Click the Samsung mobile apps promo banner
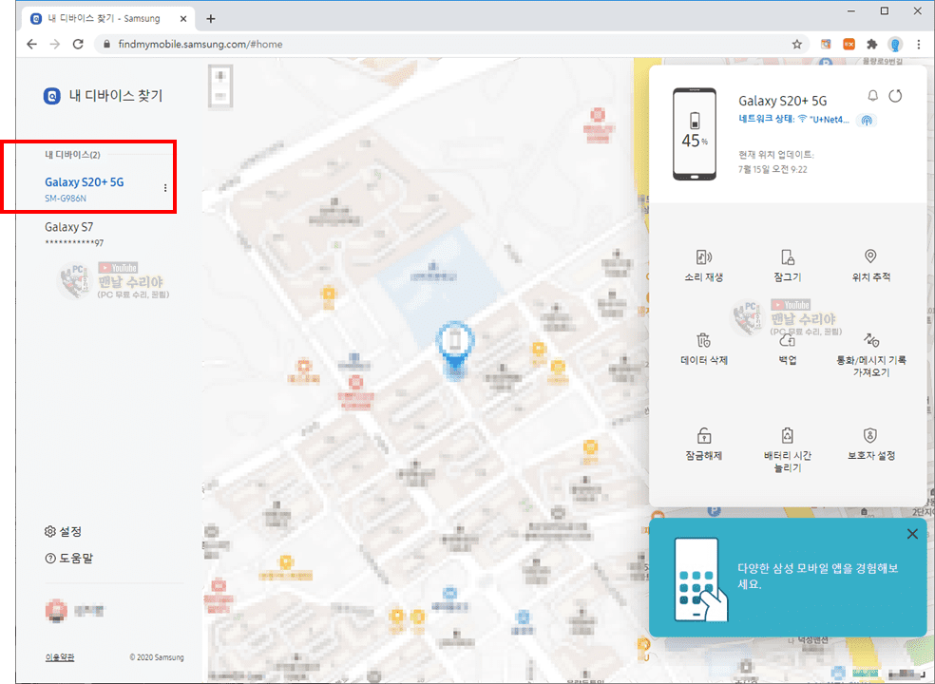Screen dimensions: 935x684 click(x=788, y=578)
